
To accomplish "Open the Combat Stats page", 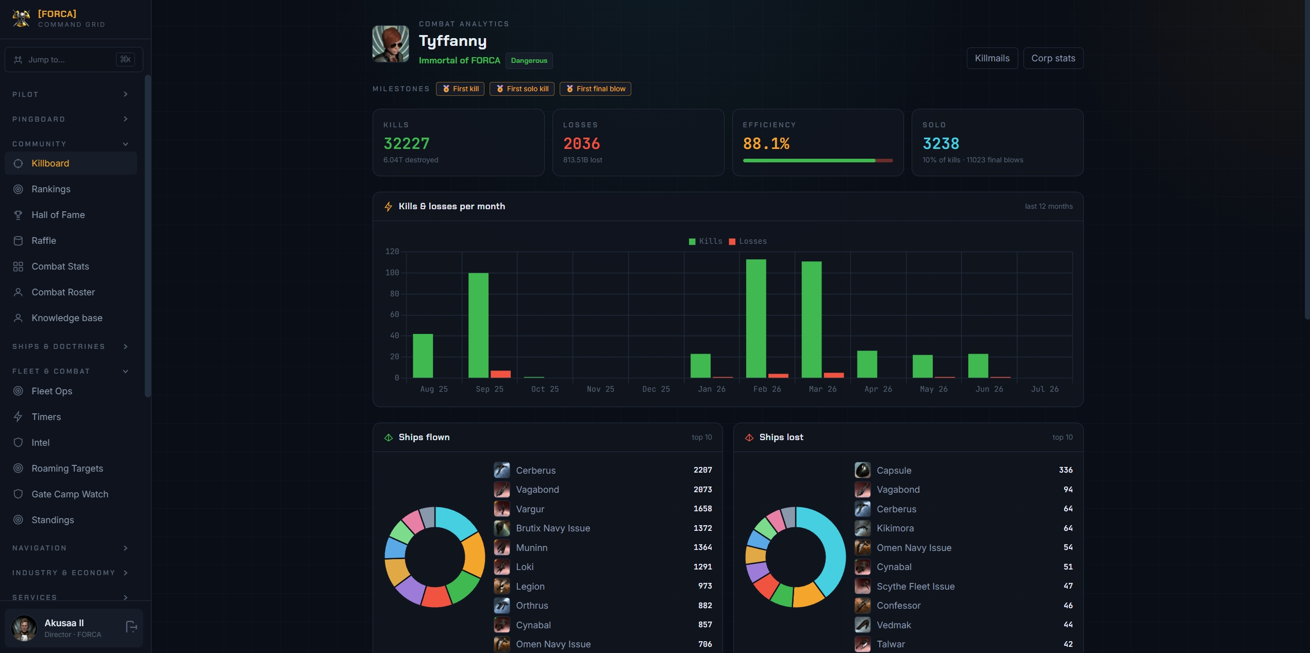I will click(71, 266).
